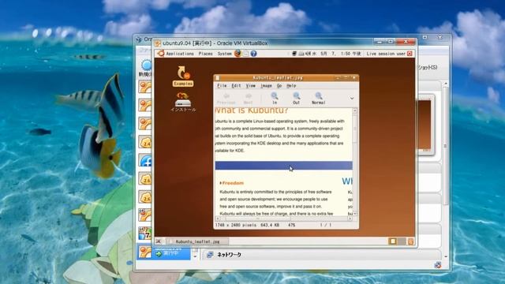This screenshot has width=505, height=284.
Task: Open the Image menu in image viewer
Action: (266, 86)
